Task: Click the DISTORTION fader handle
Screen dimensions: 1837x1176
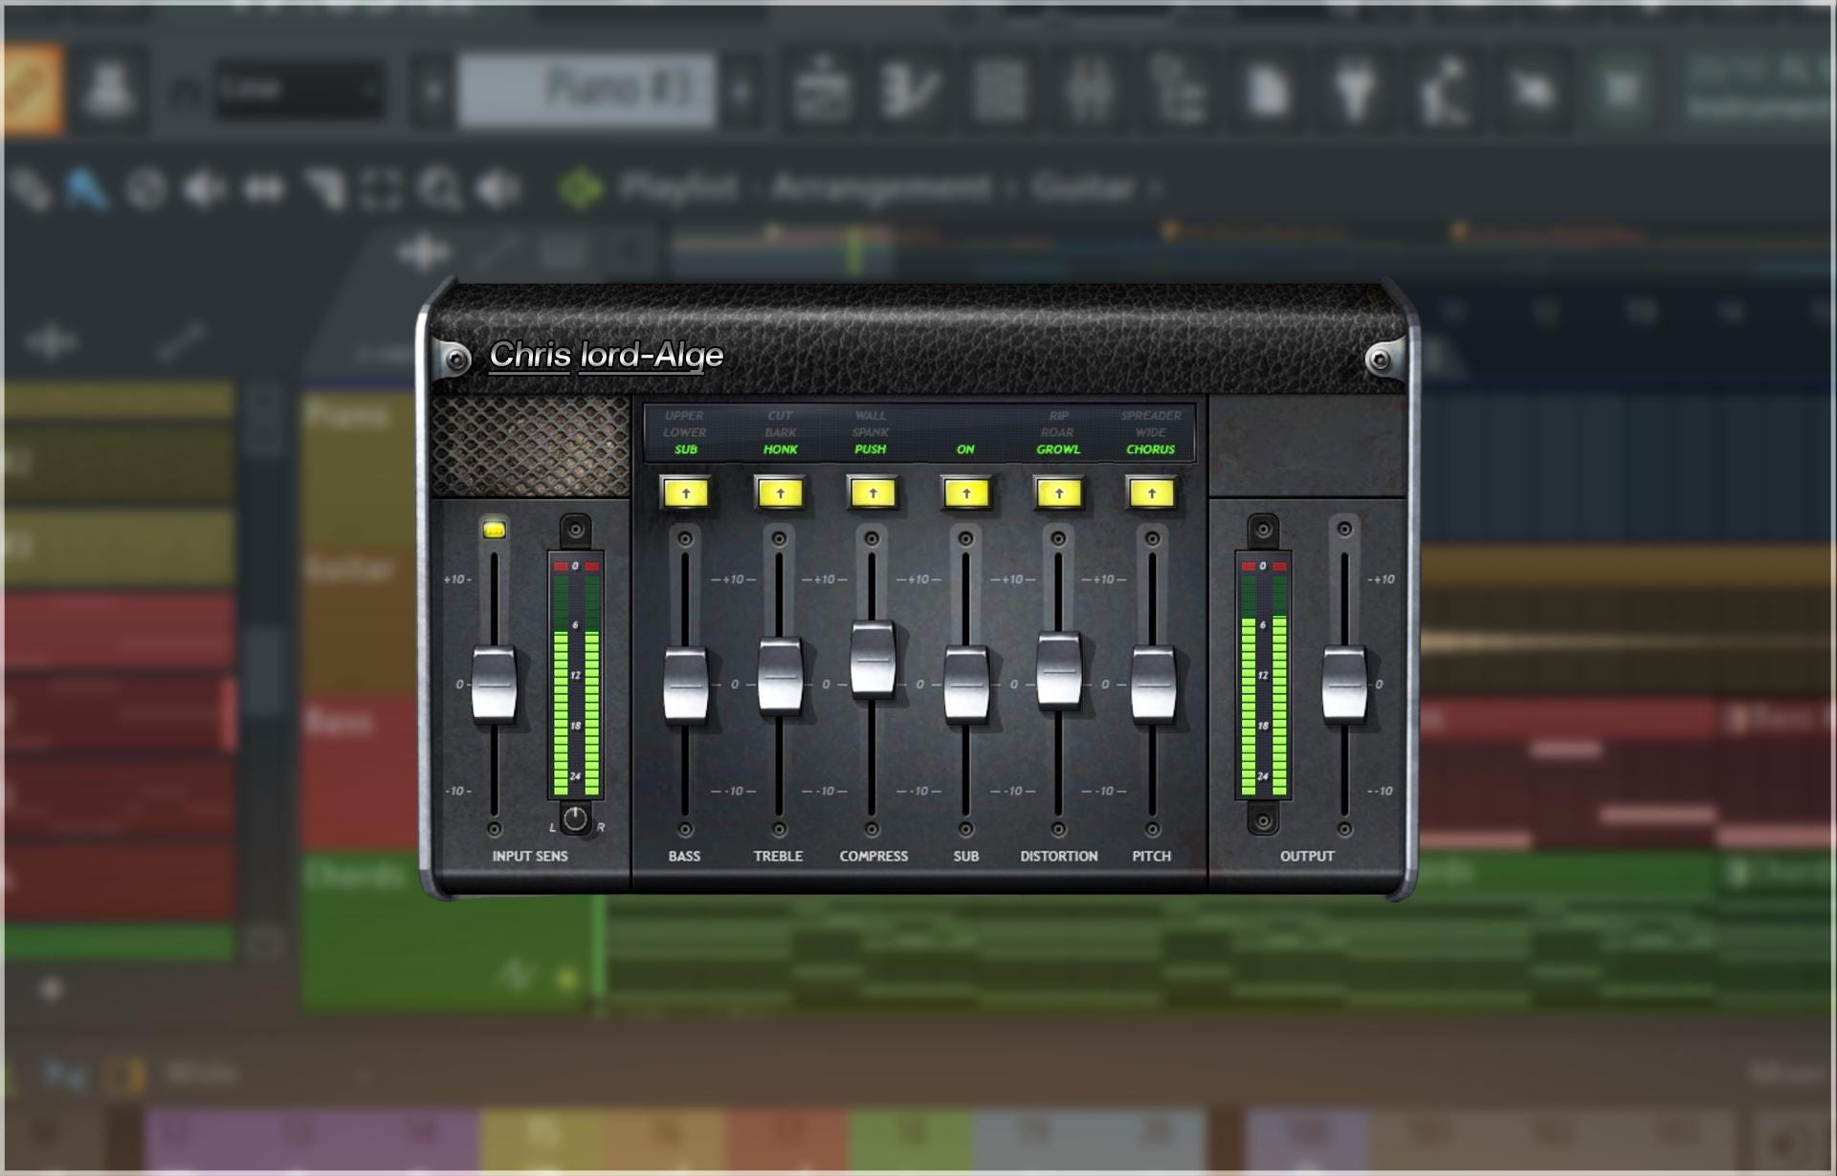Action: point(1059,669)
